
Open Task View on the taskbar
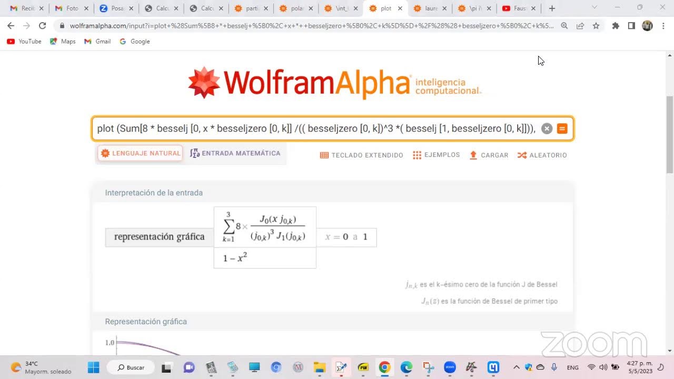click(166, 367)
